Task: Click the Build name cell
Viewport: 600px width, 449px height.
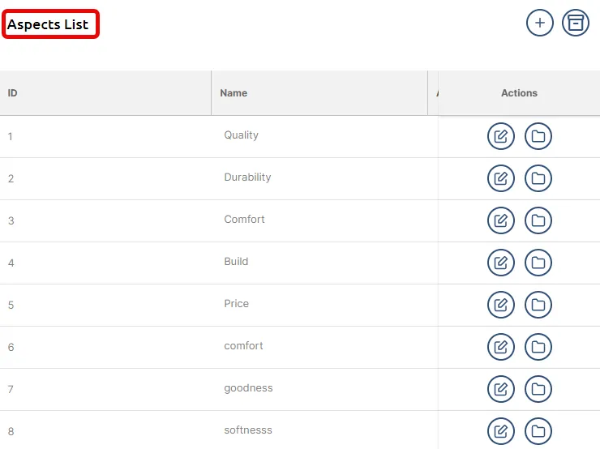Action: 236,261
